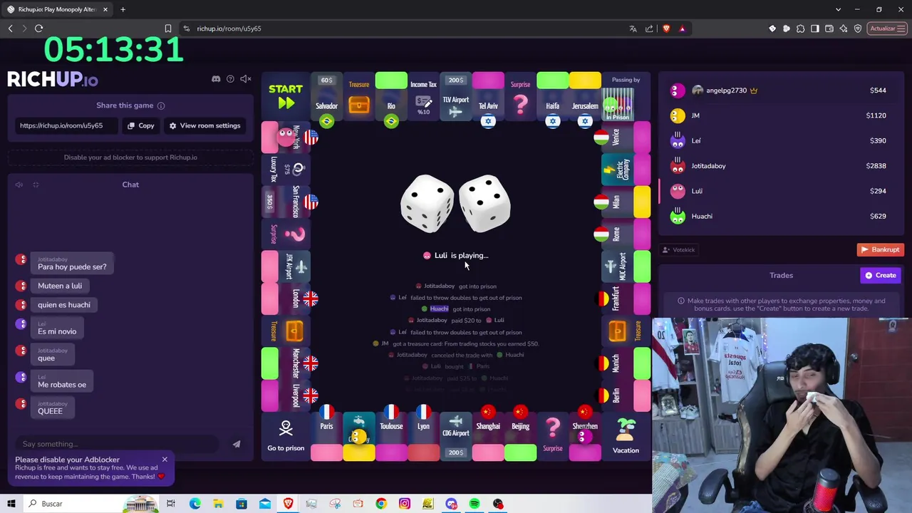The height and width of the screenshot is (513, 912).
Task: Bookmark this page icon
Action: point(168,28)
